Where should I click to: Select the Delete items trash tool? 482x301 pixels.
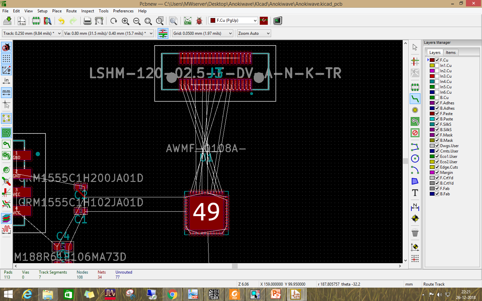(x=415, y=233)
